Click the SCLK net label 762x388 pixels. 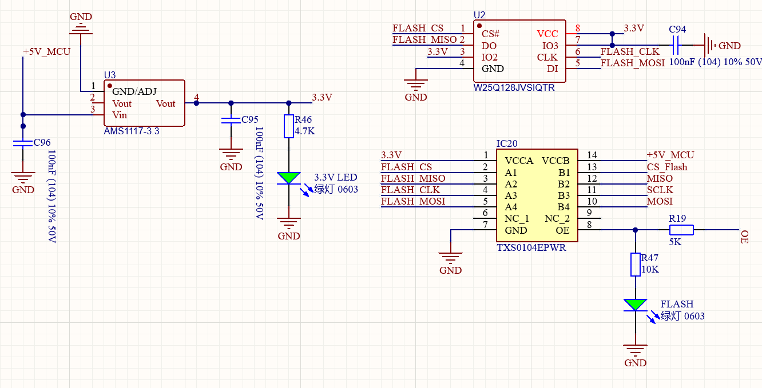[660, 190]
